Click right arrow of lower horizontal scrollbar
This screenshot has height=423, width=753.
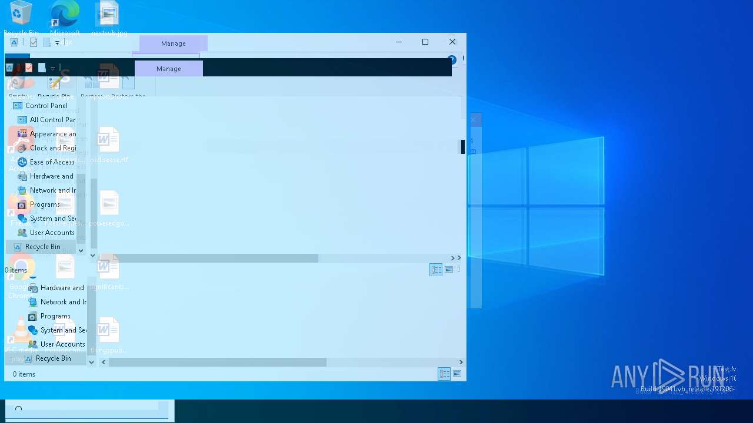[x=461, y=362]
